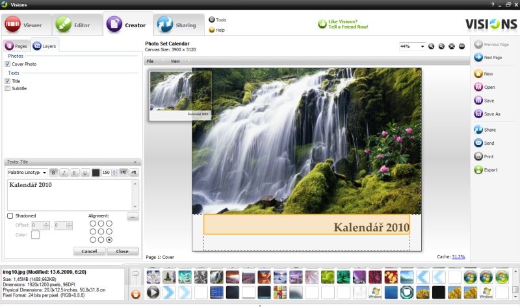This screenshot has height=307, width=520.
Task: Select the Creator mode tab
Action: (x=128, y=25)
